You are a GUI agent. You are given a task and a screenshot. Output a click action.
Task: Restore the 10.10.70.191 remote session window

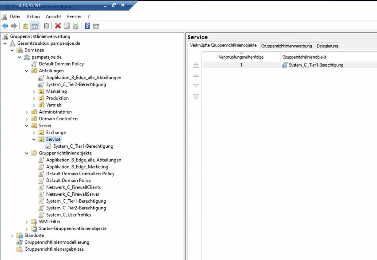pos(114,5)
